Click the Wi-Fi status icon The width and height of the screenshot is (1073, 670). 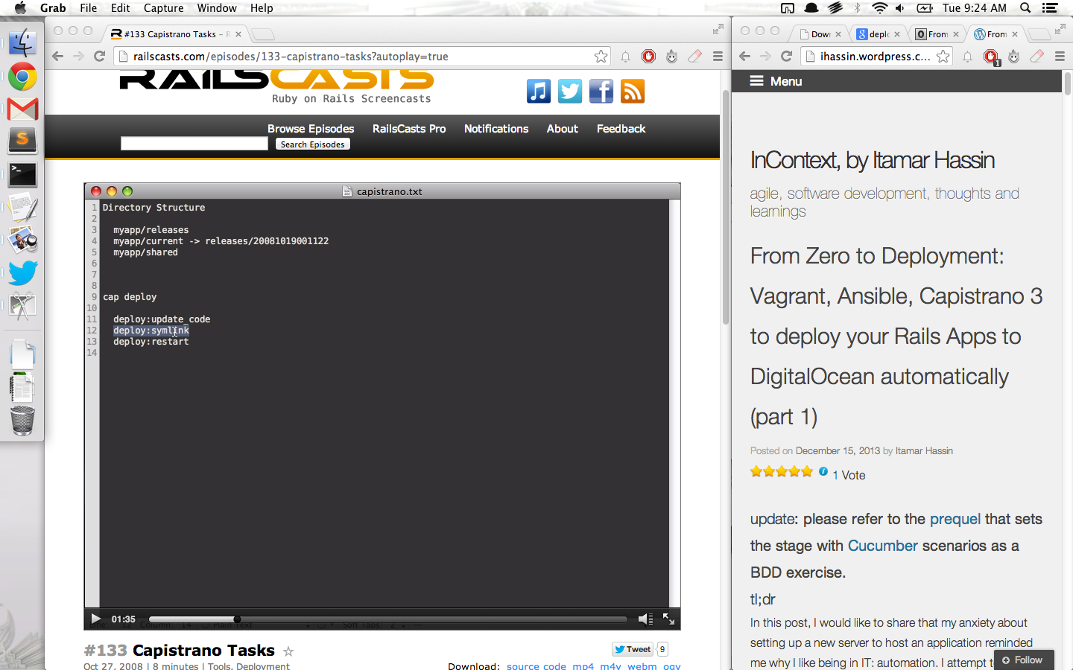(880, 8)
